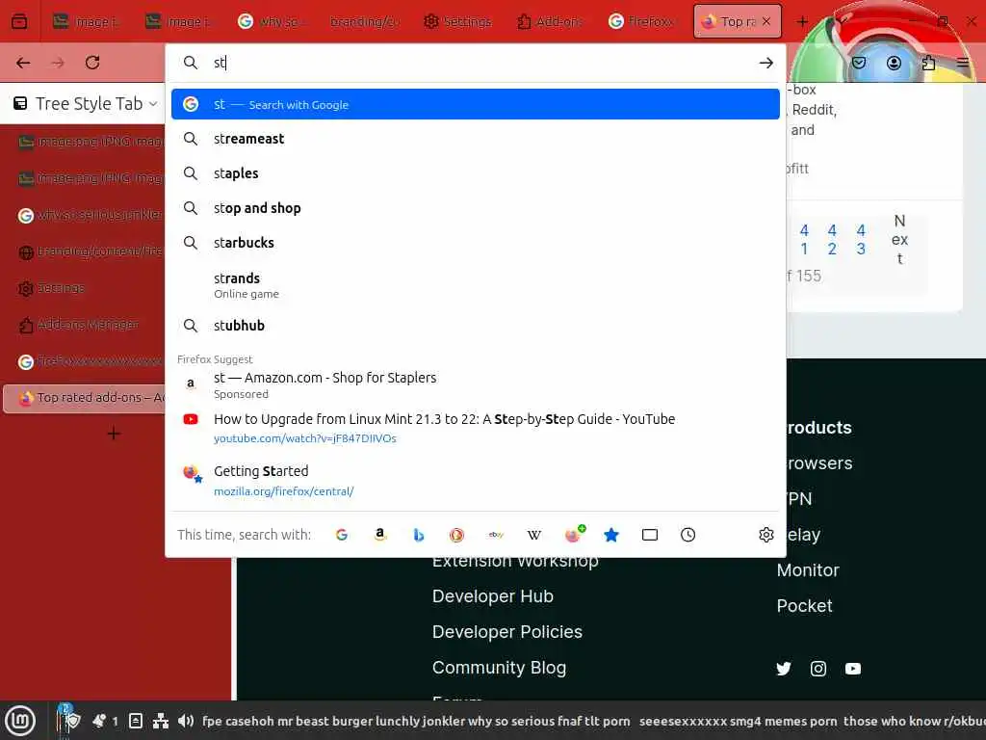
Task: Open the Pocket footer link
Action: click(804, 606)
